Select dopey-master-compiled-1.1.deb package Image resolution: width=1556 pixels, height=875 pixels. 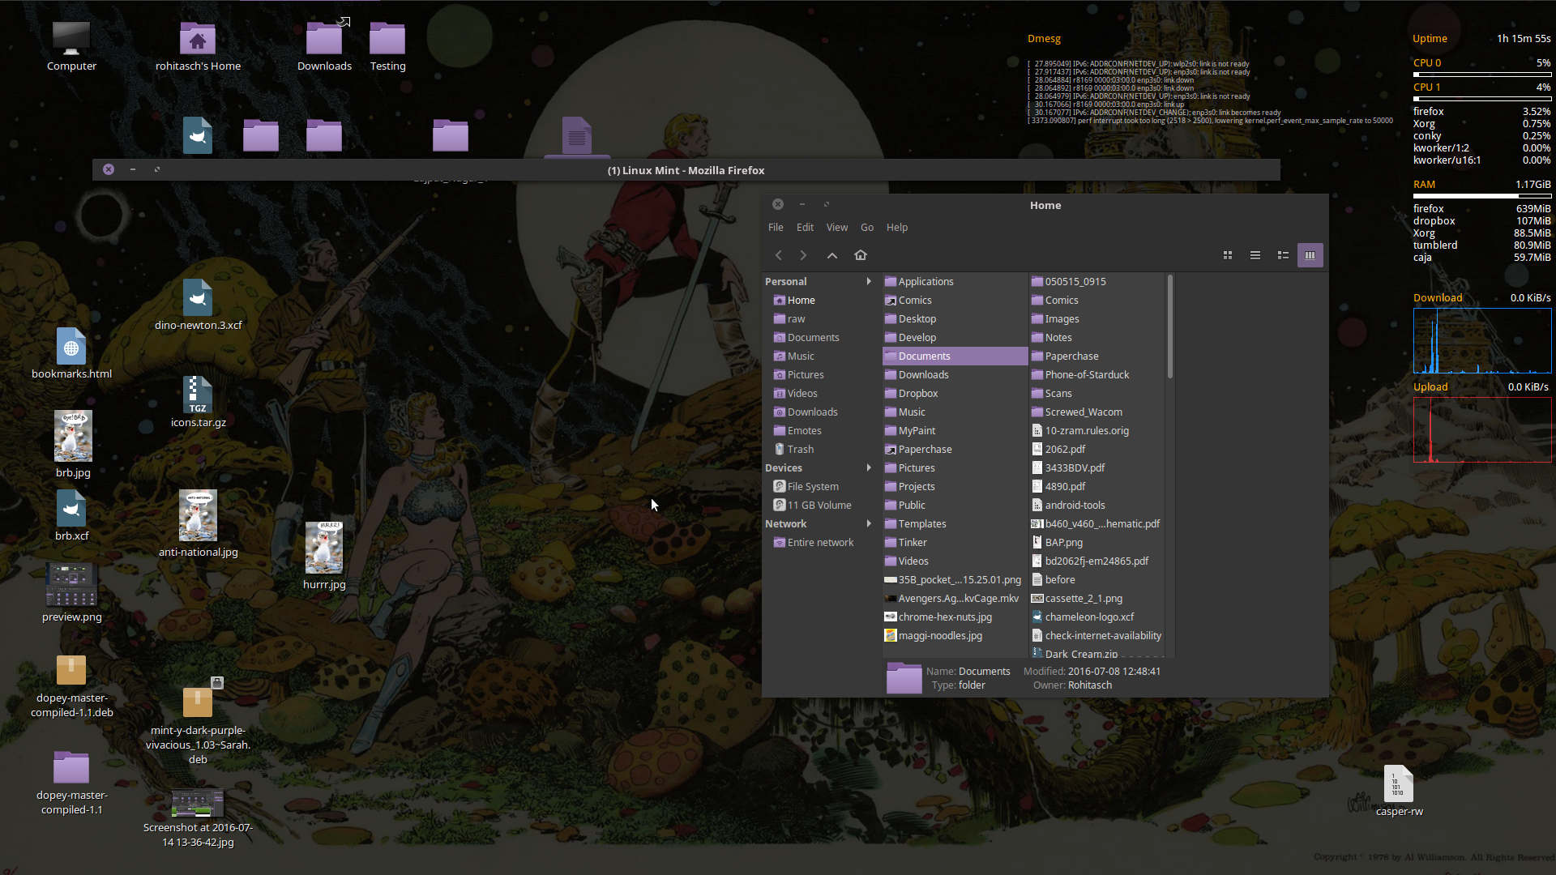[x=71, y=686]
